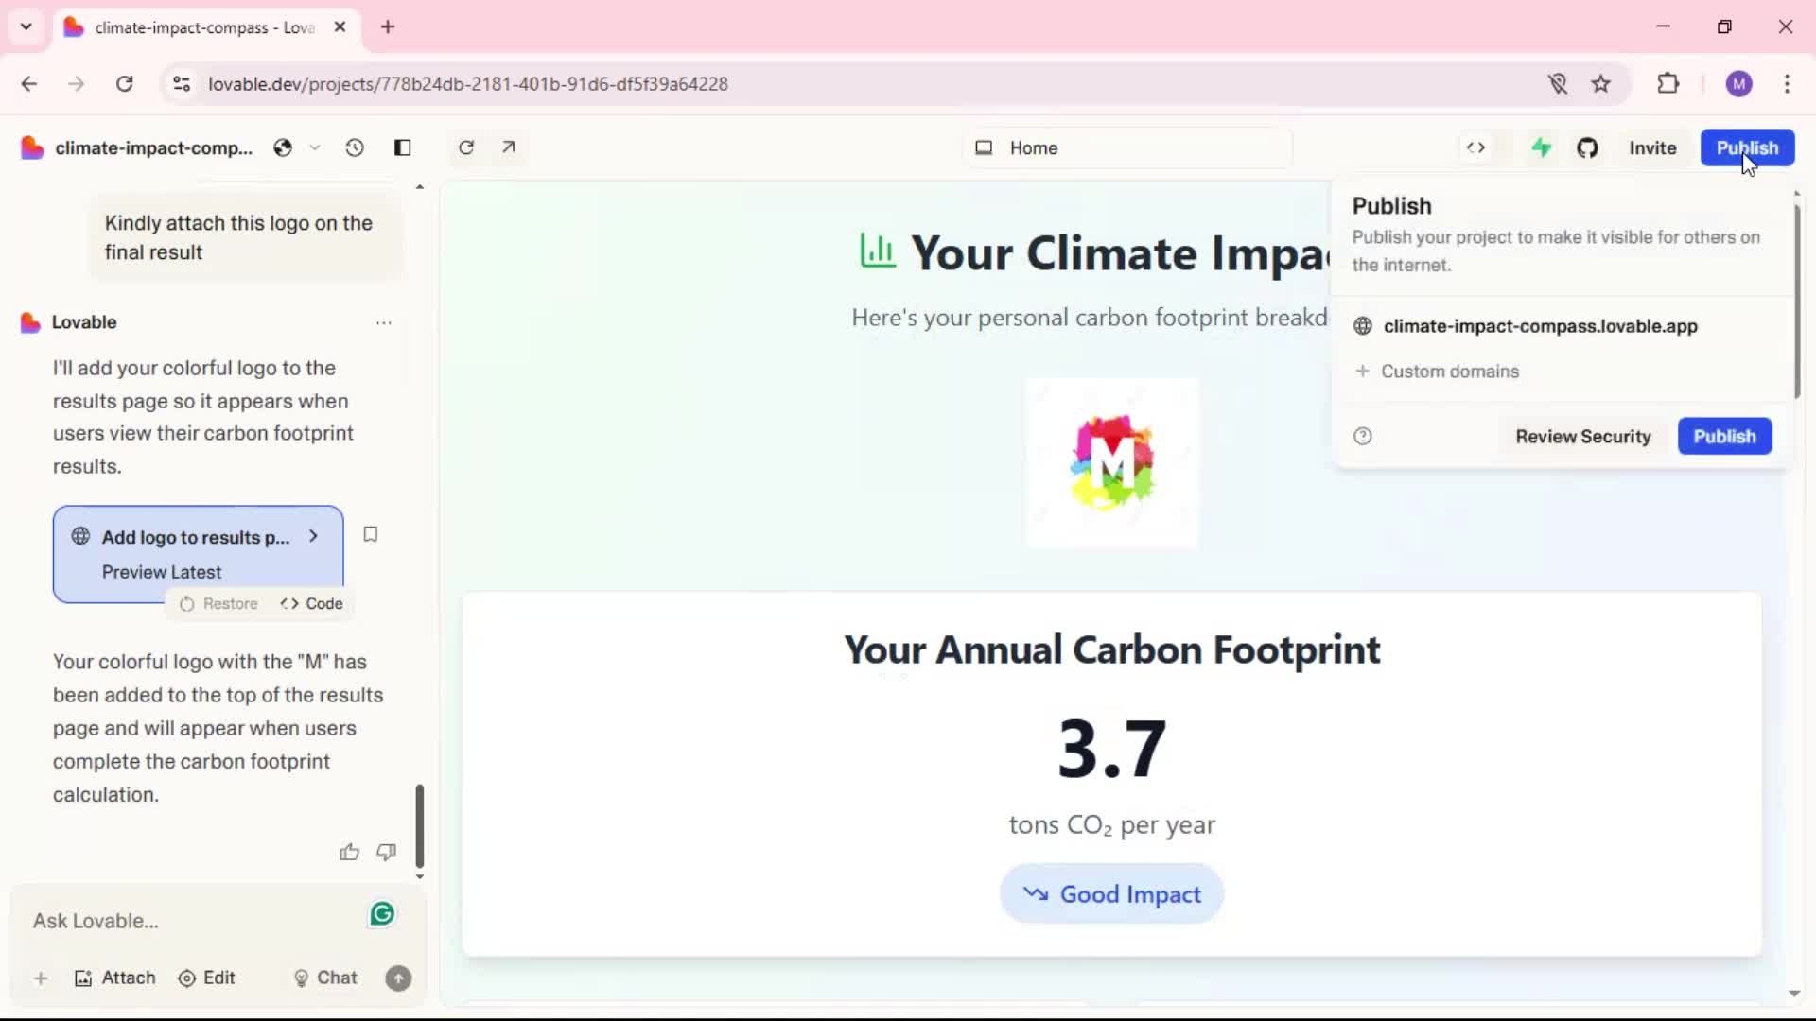Reload the preview with refresh icon

(466, 147)
